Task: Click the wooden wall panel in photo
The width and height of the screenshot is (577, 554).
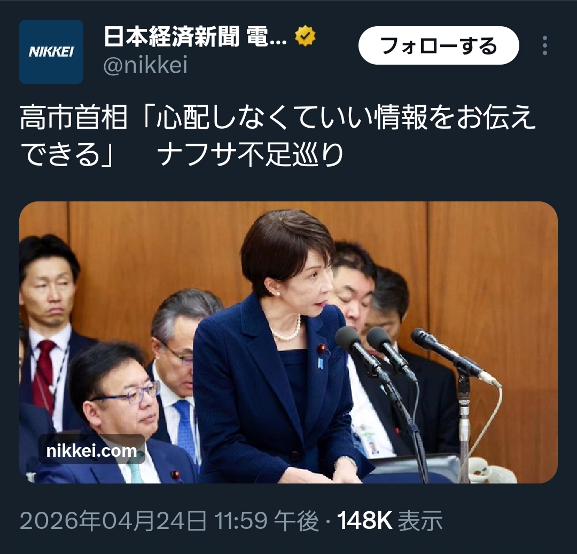Action: pos(493,294)
